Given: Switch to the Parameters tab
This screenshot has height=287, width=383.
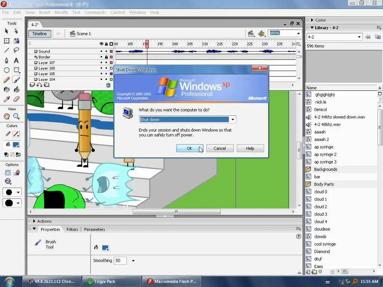Looking at the screenshot, I should click(x=95, y=229).
